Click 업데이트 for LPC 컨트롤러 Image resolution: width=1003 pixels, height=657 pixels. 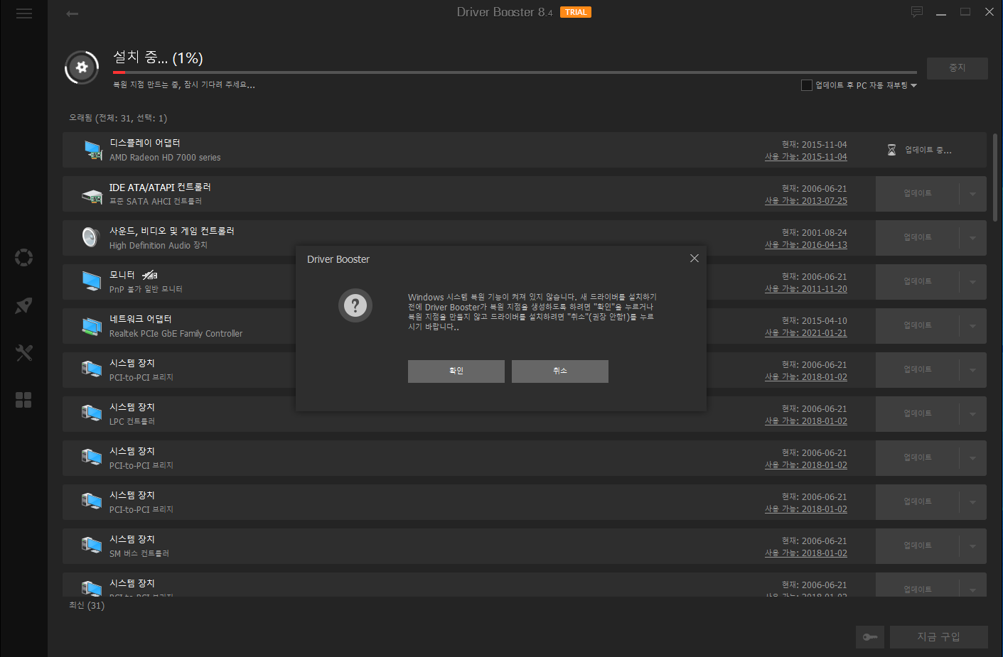(918, 414)
